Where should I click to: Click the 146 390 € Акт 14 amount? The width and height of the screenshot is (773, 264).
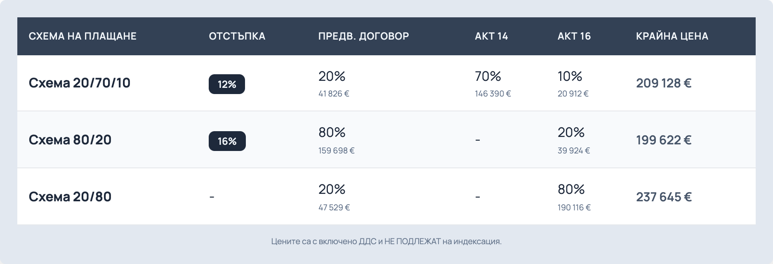[493, 94]
